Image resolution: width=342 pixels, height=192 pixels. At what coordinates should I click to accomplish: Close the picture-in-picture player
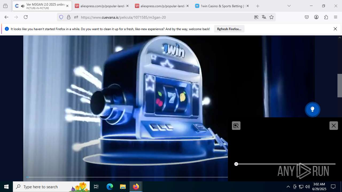coord(334,126)
